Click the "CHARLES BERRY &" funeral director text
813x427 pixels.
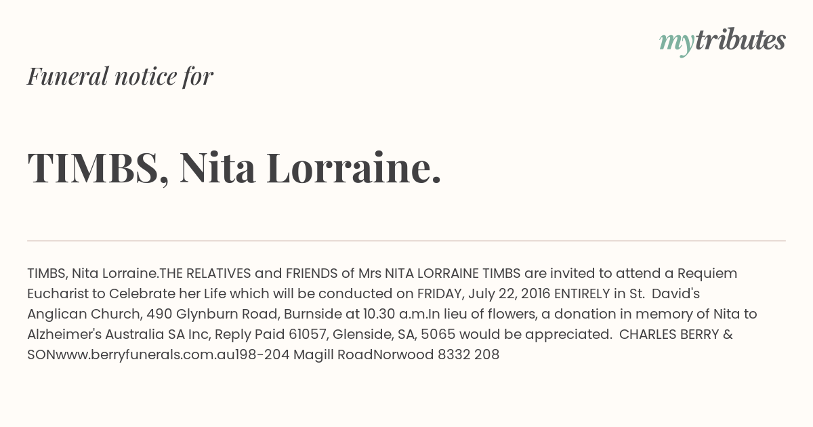tap(676, 334)
